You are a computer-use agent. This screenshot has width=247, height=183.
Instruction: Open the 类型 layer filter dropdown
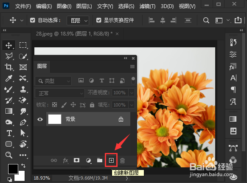click(x=53, y=81)
